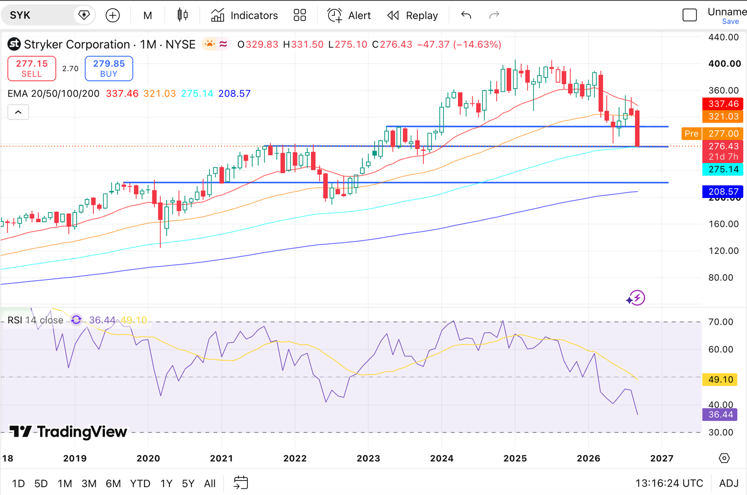Image resolution: width=747 pixels, height=495 pixels.
Task: Change chart style via the candlestick icon
Action: tap(183, 15)
